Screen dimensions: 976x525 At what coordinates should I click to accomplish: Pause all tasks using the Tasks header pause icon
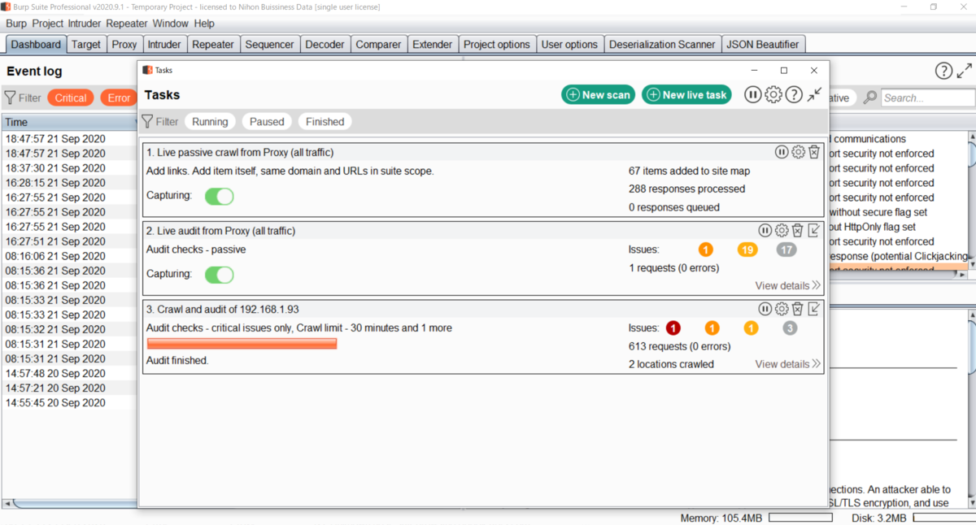753,95
